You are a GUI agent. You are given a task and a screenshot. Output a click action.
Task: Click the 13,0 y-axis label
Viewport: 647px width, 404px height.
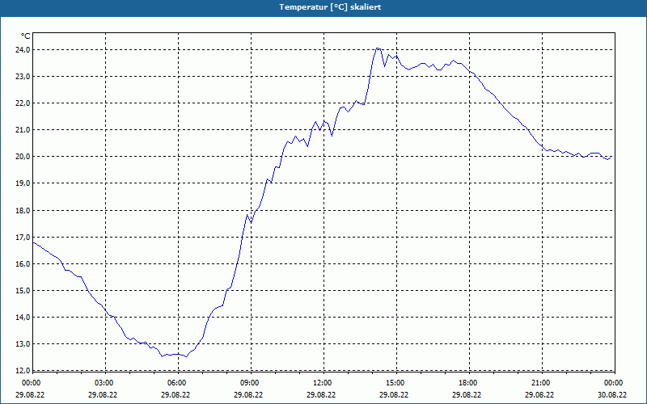tap(23, 344)
